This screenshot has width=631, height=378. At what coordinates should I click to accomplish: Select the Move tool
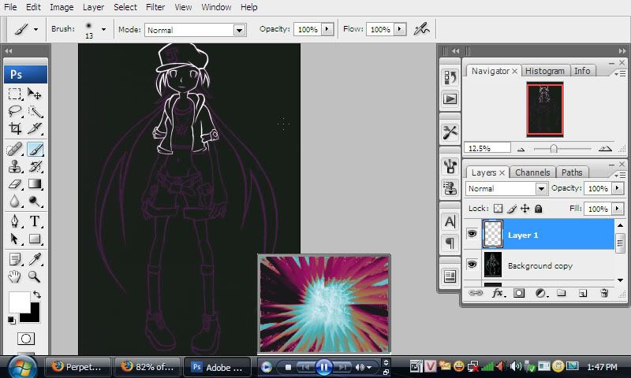tap(35, 94)
